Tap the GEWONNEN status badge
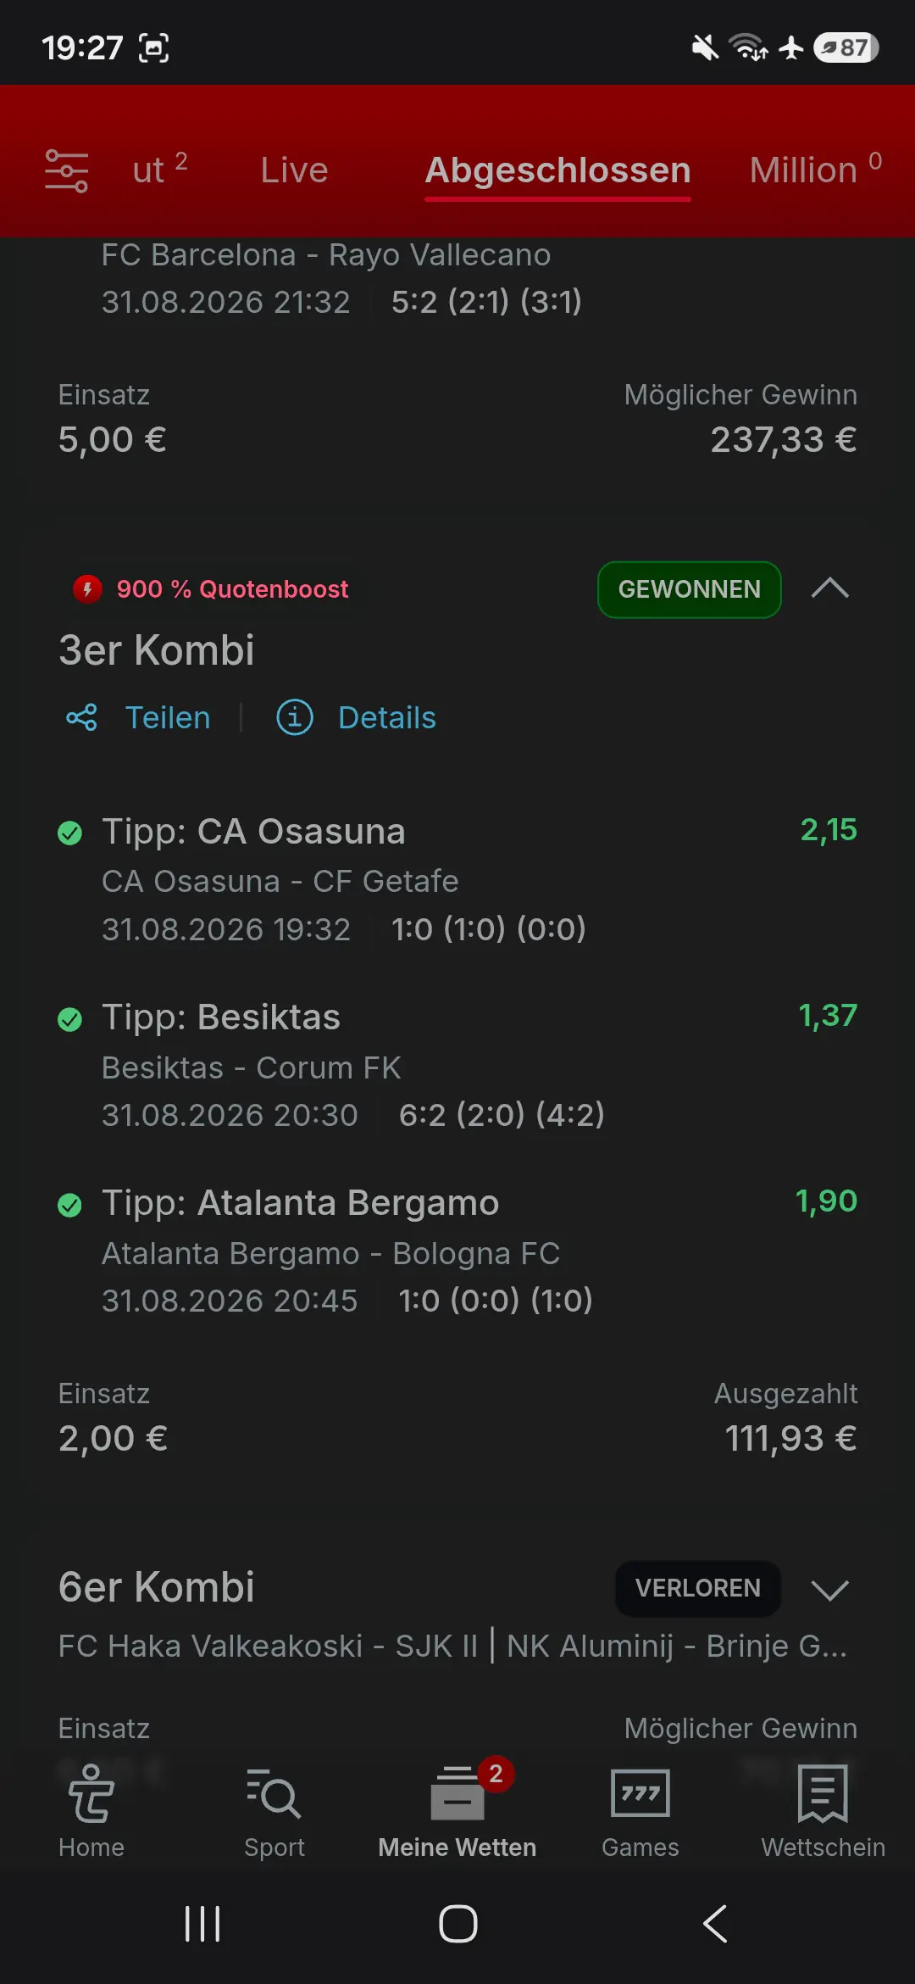 point(690,589)
